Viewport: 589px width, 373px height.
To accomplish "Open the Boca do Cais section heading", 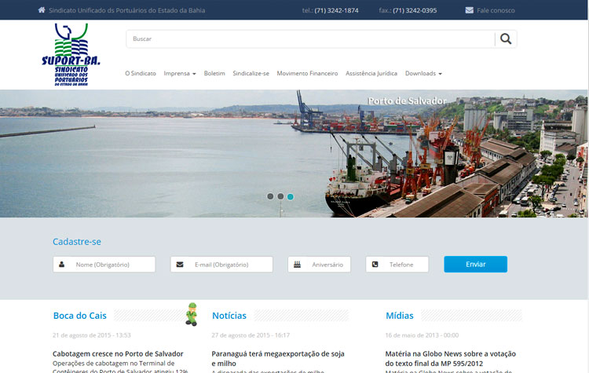I will pos(79,316).
